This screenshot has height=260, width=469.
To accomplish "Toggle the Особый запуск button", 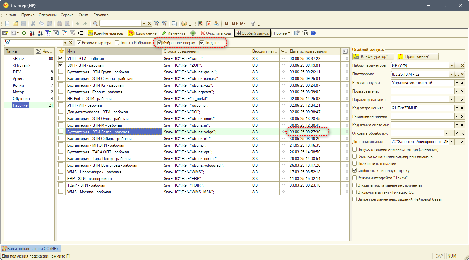I will click(252, 33).
